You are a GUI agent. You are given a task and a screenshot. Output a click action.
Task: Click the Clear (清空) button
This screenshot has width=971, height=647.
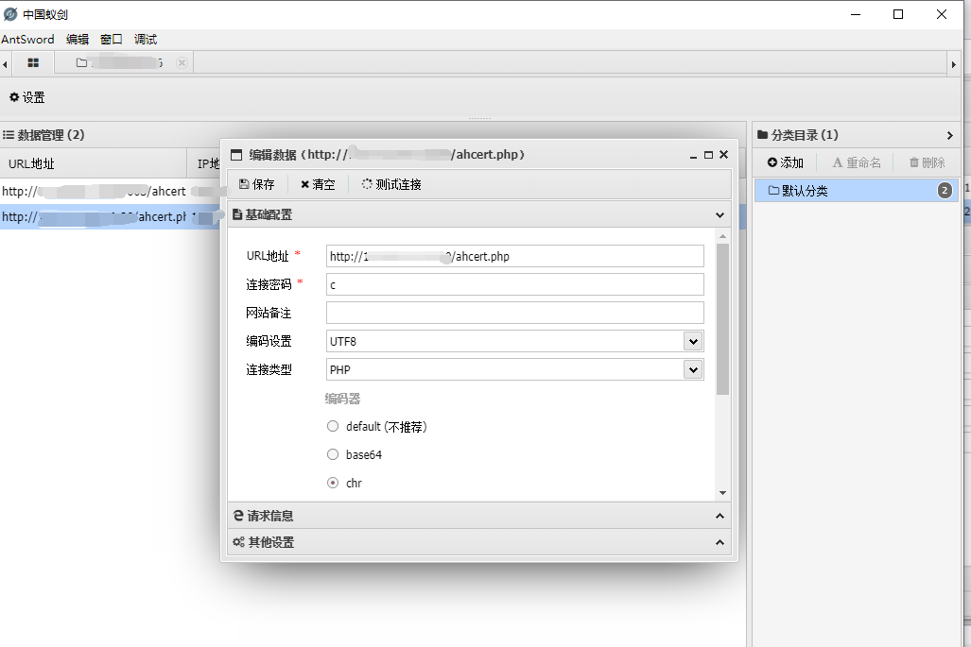coord(318,185)
